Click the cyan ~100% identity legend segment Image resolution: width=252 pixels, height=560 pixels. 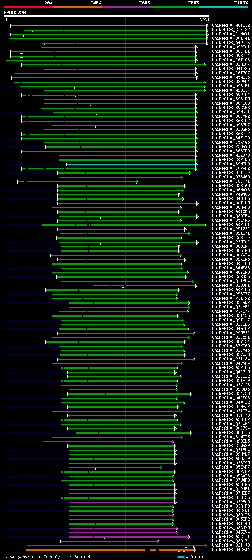224,7
